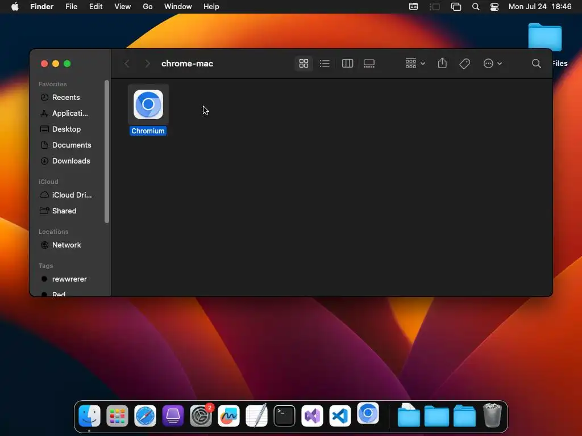
Task: Open Chromium from the Dock
Action: pos(368,413)
